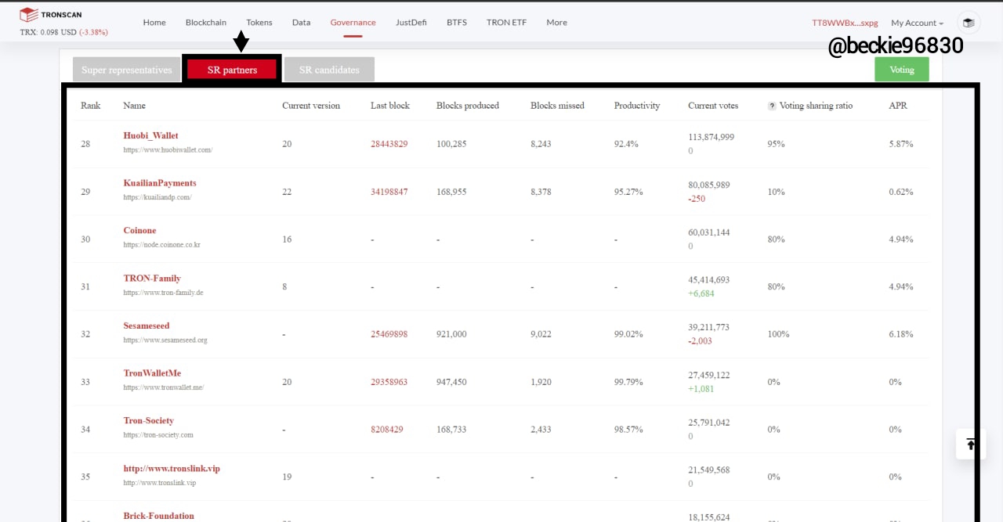Click the green Voting button
The height and width of the screenshot is (522, 1003).
pyautogui.click(x=901, y=70)
